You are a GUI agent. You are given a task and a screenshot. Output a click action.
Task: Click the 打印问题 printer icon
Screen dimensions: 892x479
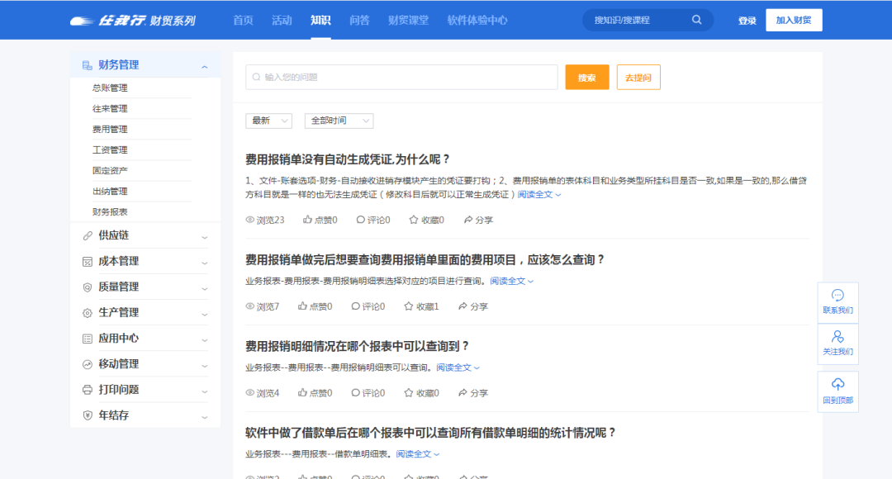pyautogui.click(x=87, y=389)
